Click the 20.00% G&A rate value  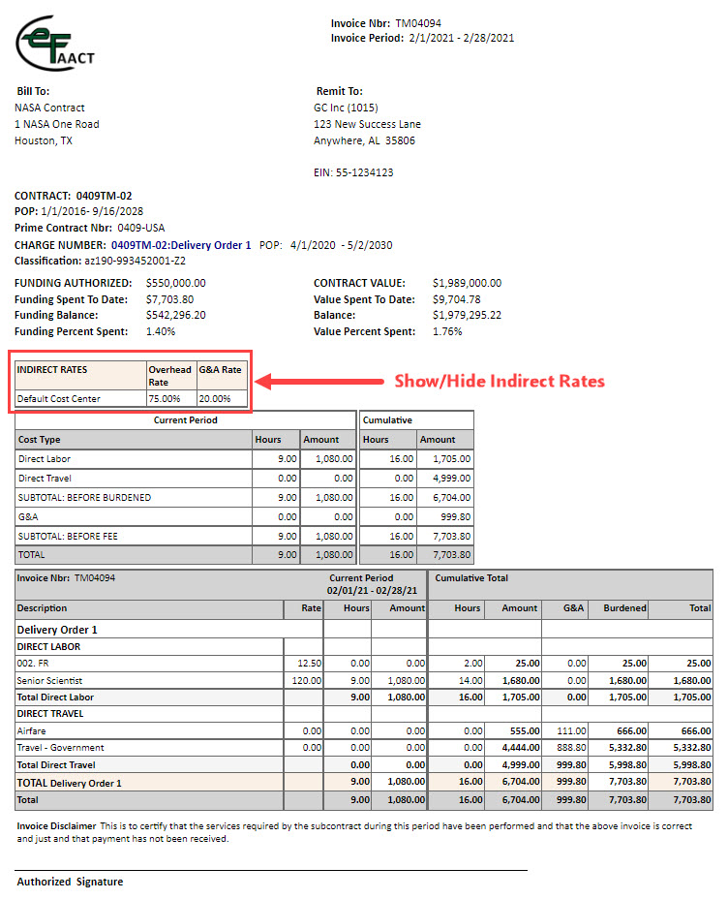click(215, 398)
